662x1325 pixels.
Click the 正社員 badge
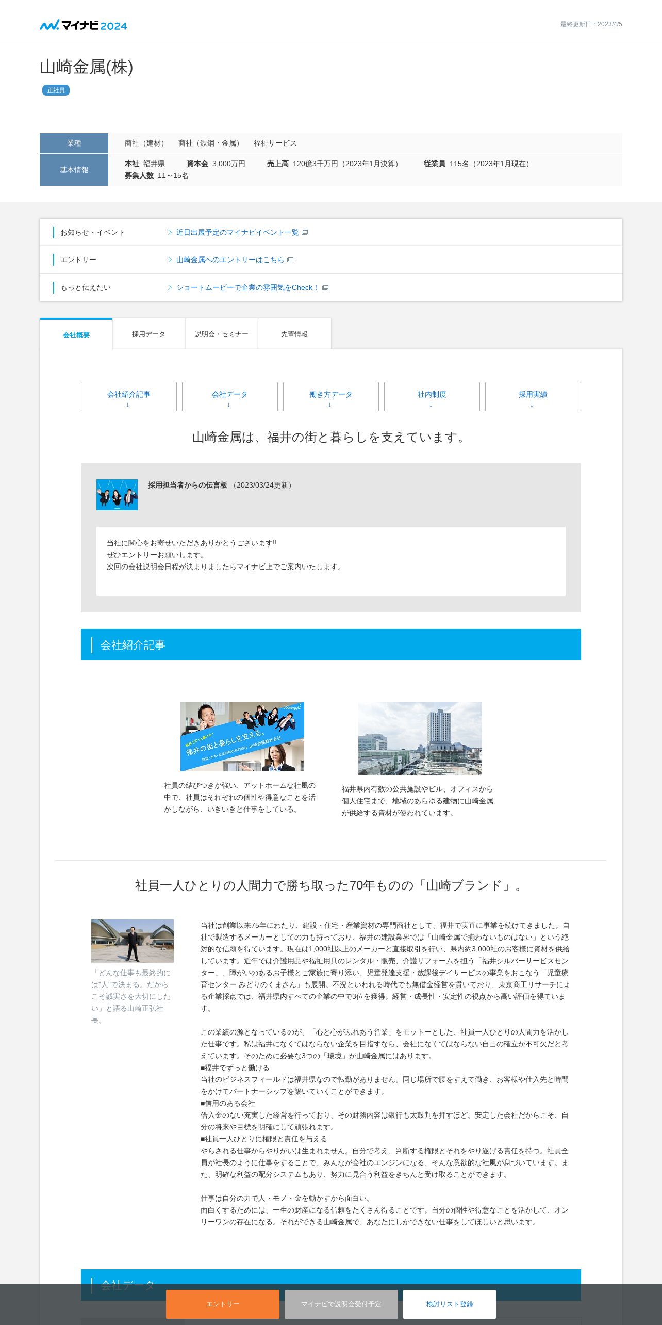click(56, 90)
